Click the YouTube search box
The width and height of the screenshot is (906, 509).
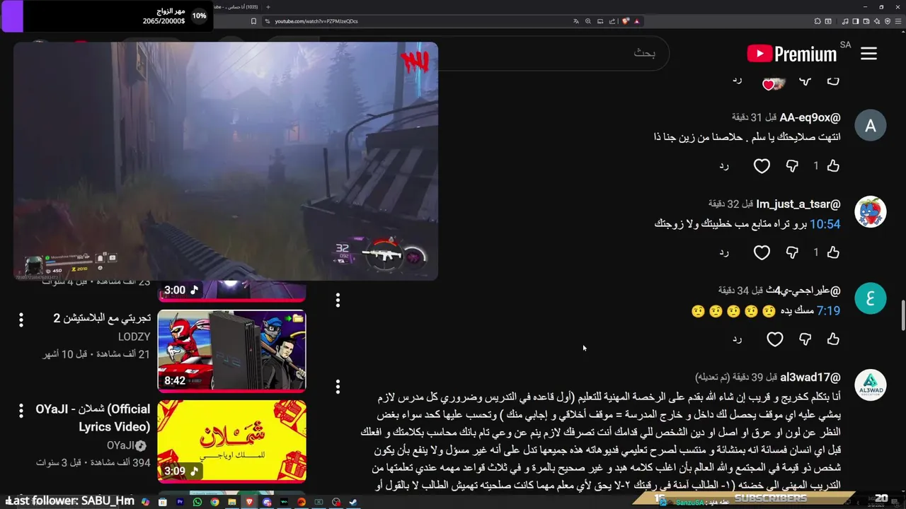(552, 53)
